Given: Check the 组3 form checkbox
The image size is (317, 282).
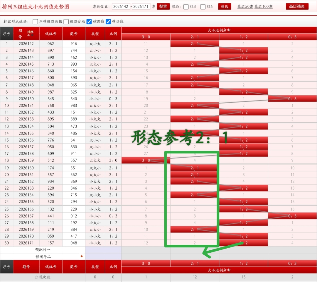Looking at the screenshot, I should coord(186,7).
